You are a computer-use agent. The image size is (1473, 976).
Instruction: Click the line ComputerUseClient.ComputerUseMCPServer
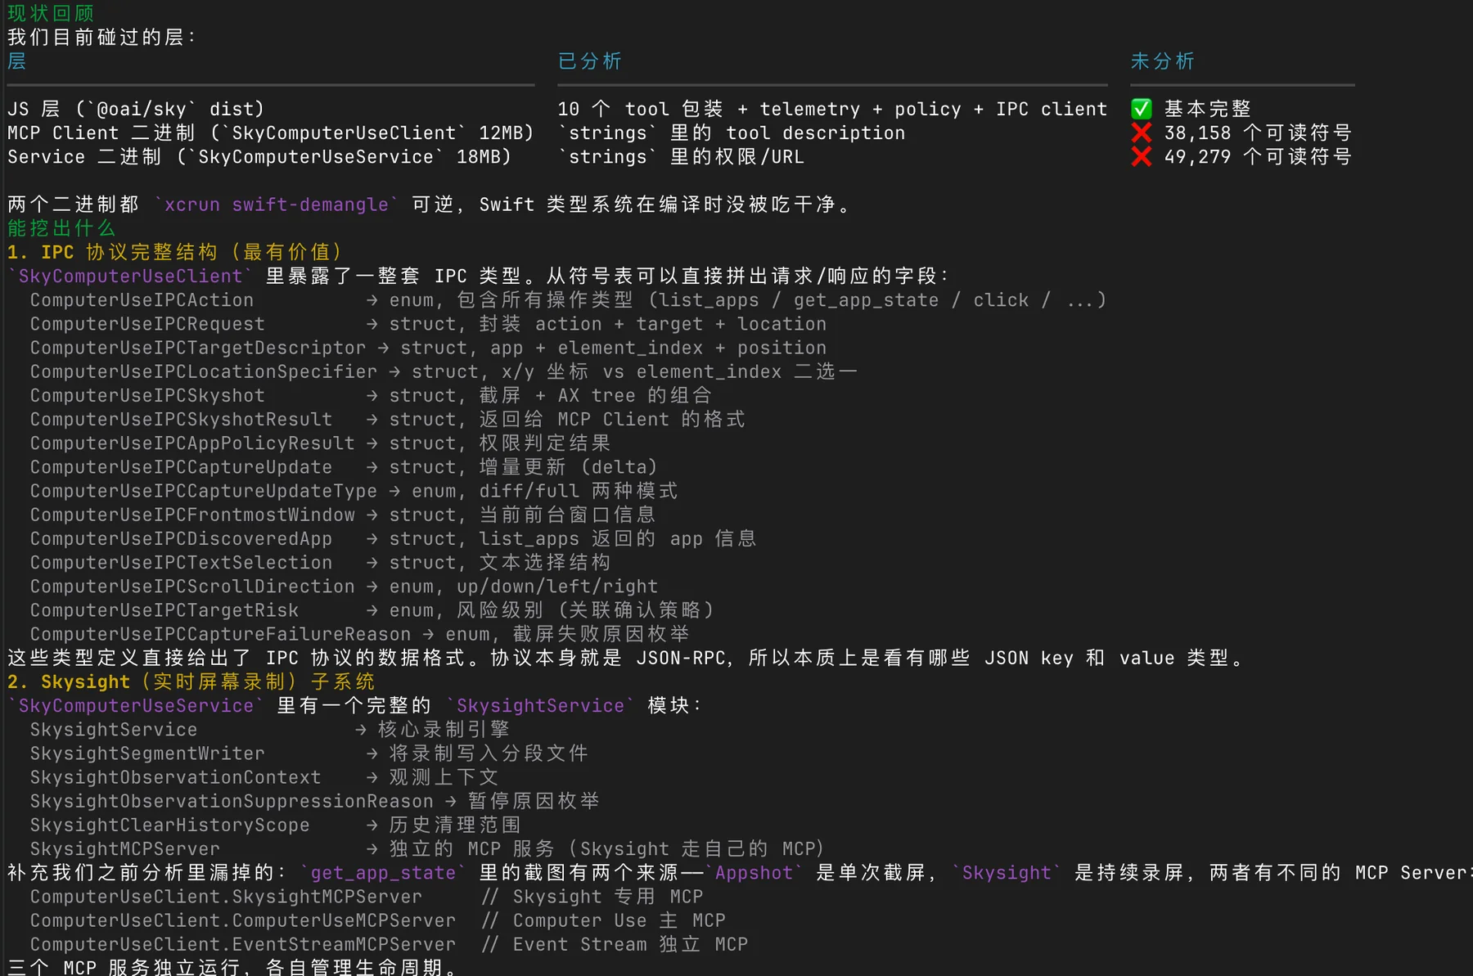click(x=378, y=920)
